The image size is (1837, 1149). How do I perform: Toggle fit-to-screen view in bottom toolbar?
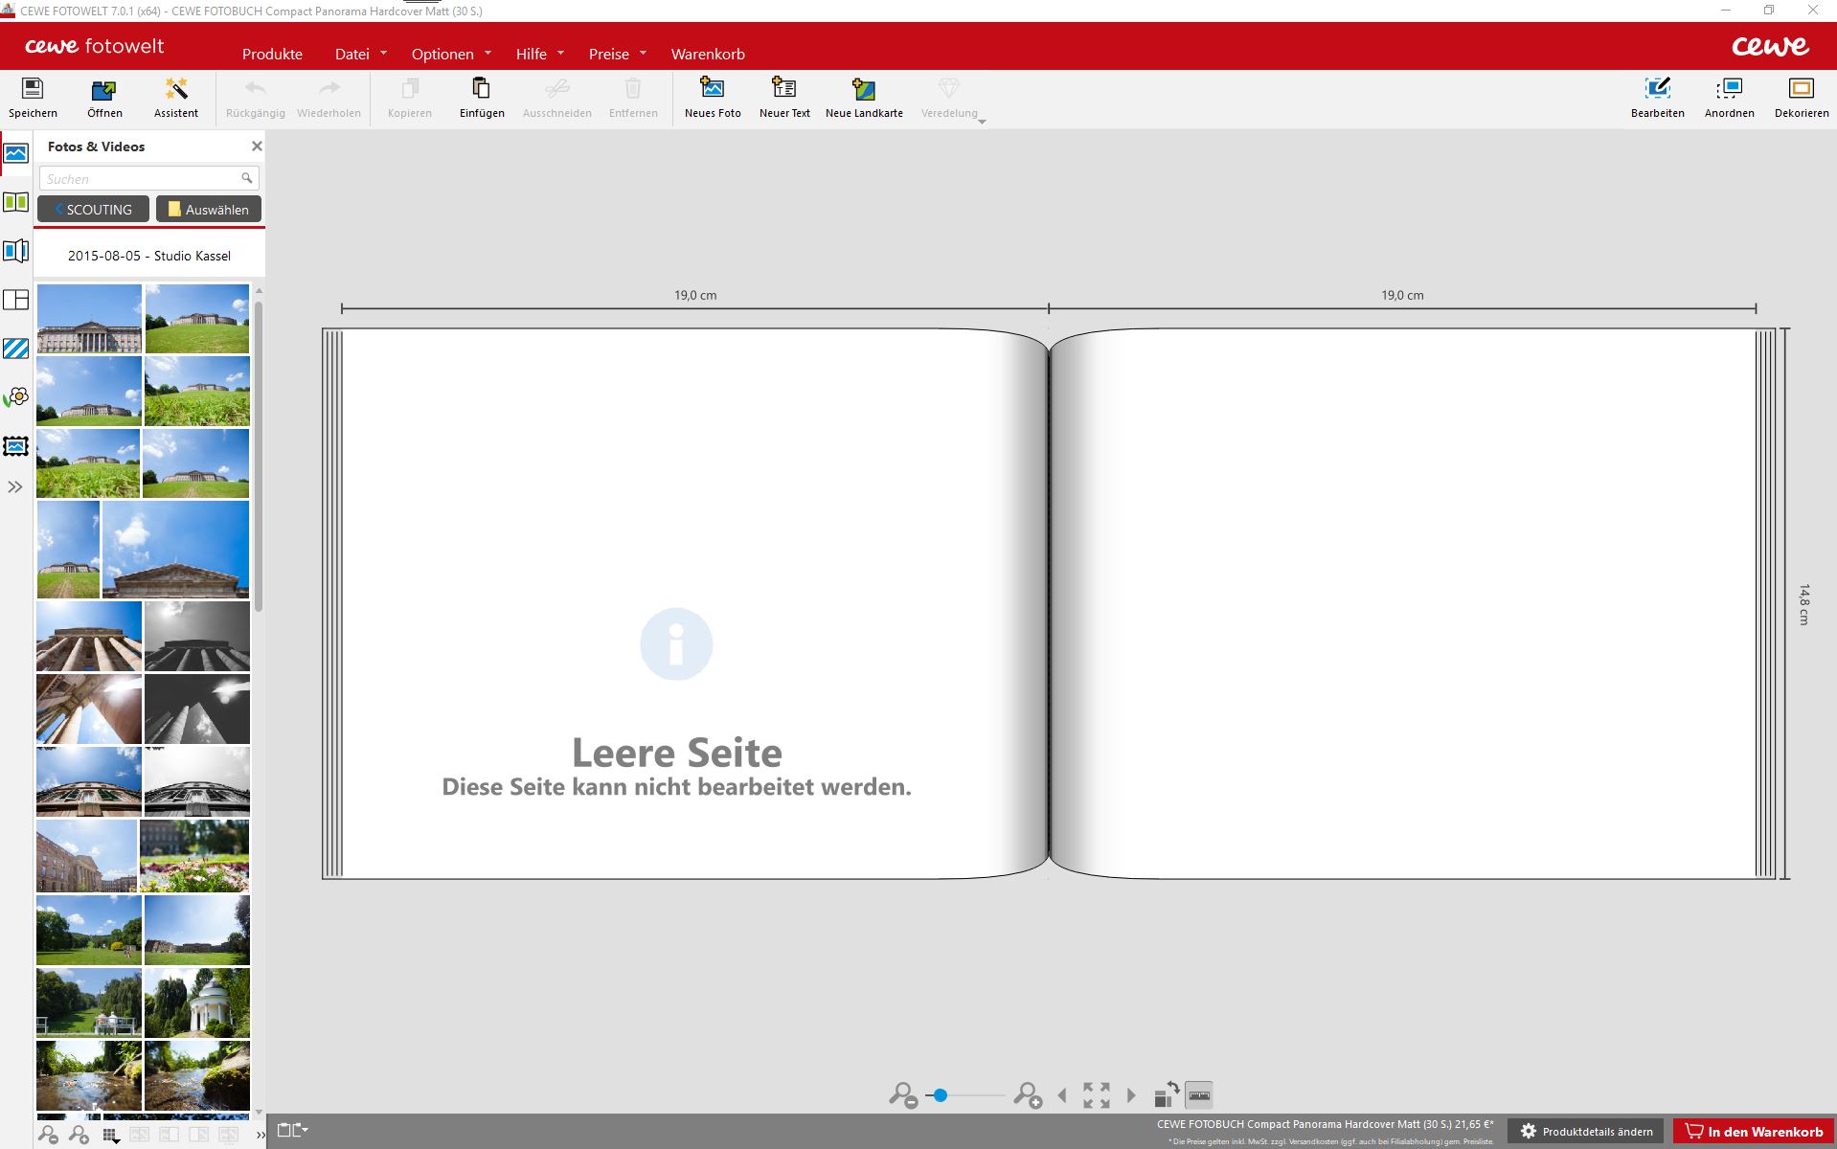click(1096, 1094)
